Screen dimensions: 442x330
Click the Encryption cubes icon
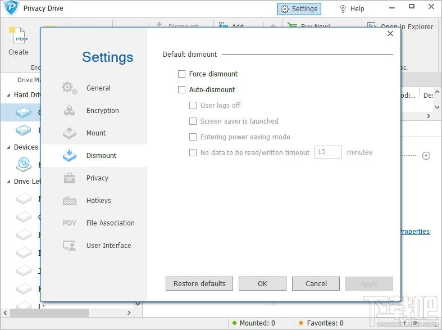point(69,111)
